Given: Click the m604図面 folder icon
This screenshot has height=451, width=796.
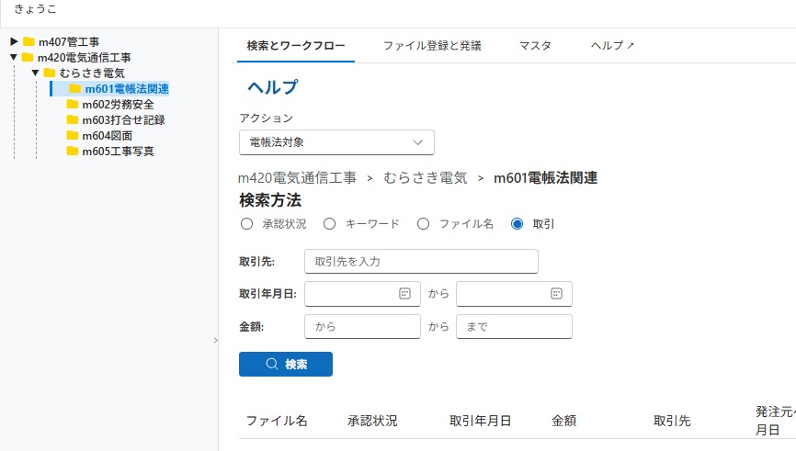Looking at the screenshot, I should point(73,136).
